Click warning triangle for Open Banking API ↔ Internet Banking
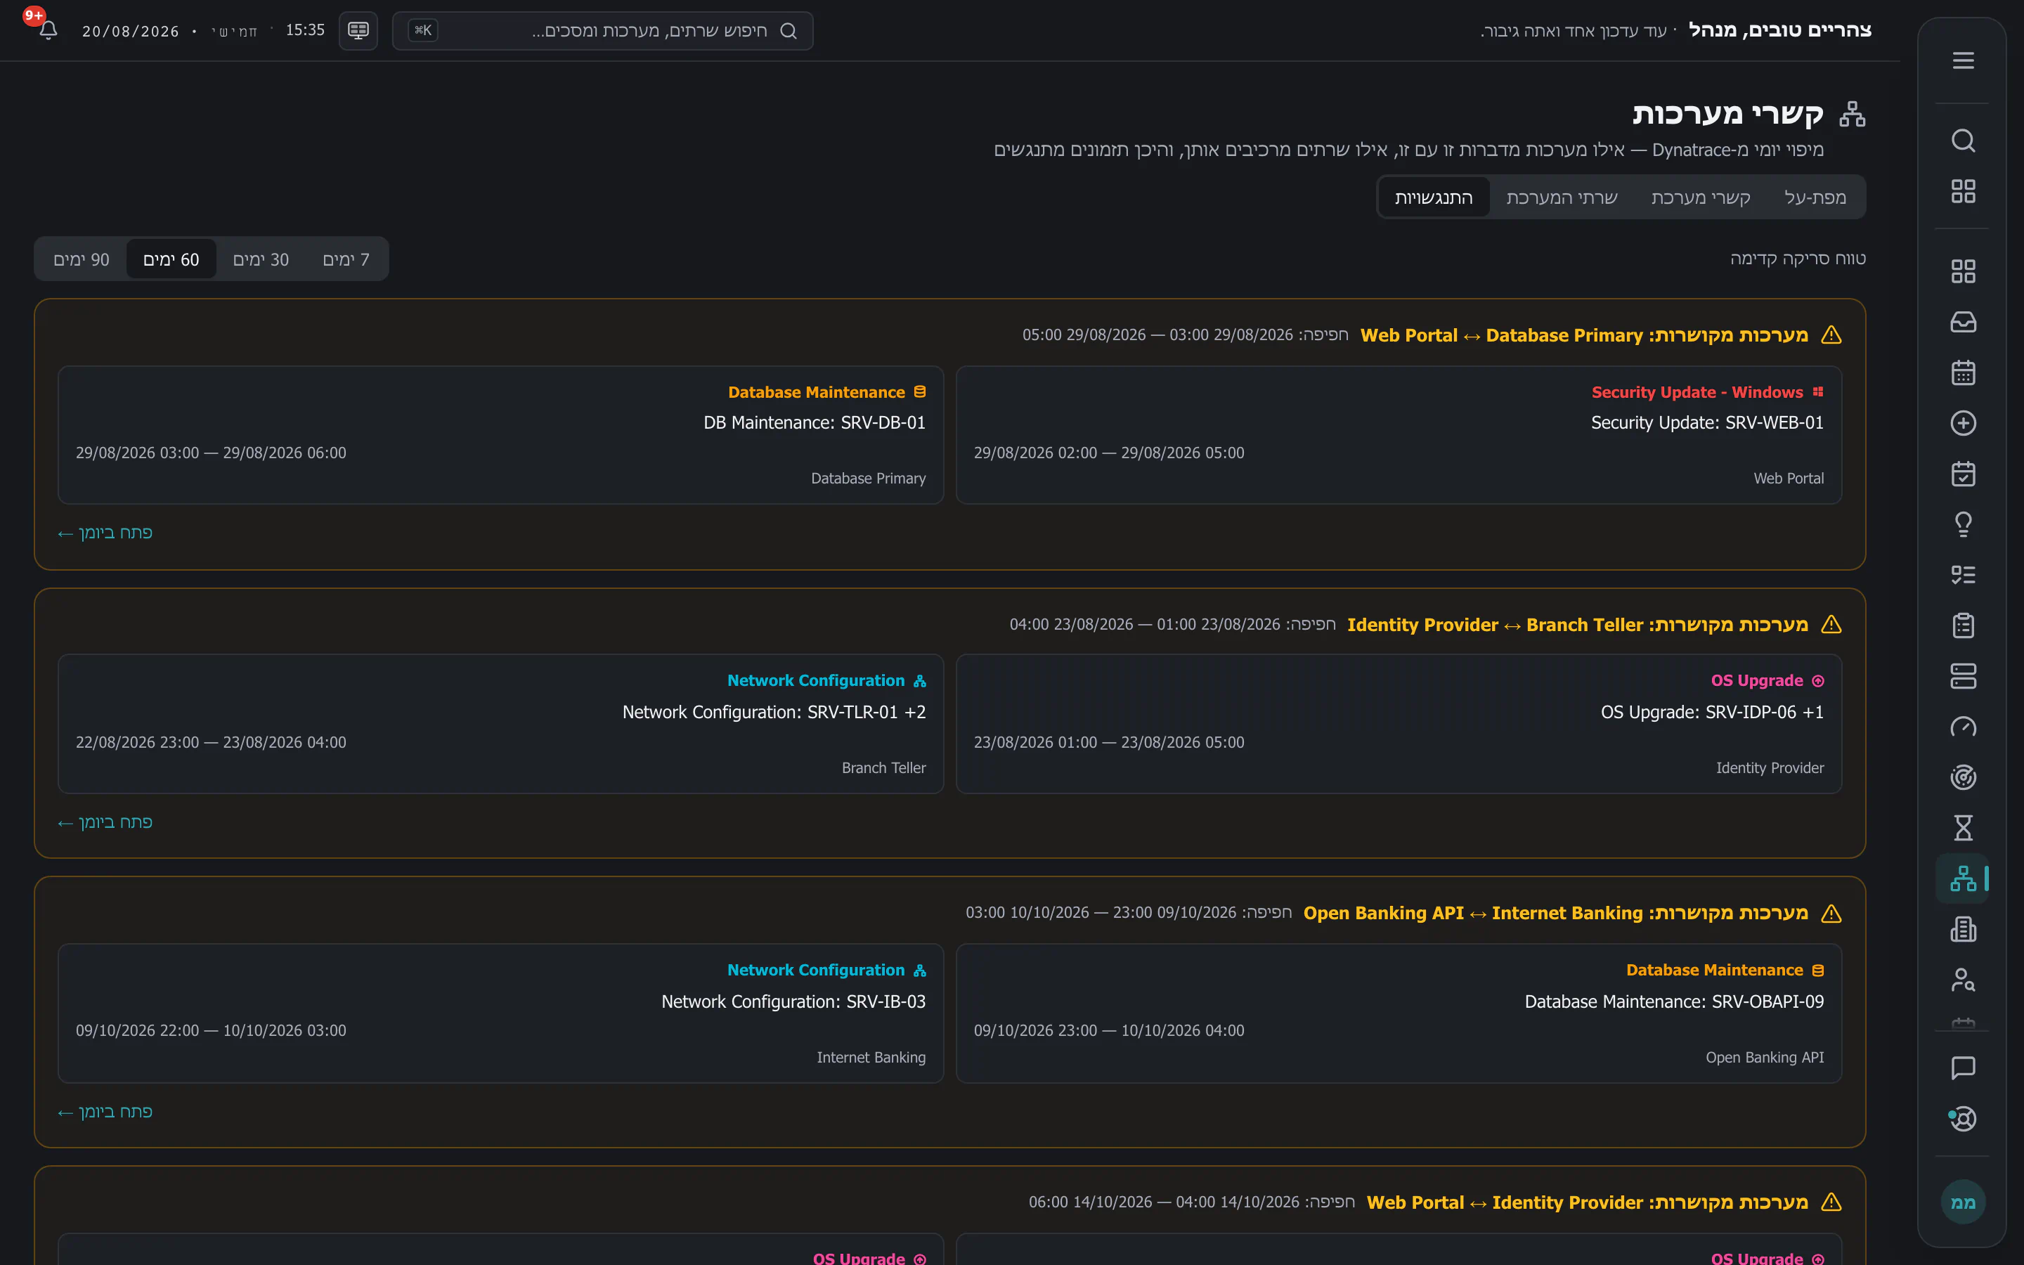This screenshot has width=2024, height=1265. coord(1831,913)
